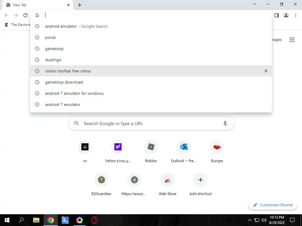Click the browser forward arrow
Viewport: 302px width, 226px height.
[x=16, y=15]
